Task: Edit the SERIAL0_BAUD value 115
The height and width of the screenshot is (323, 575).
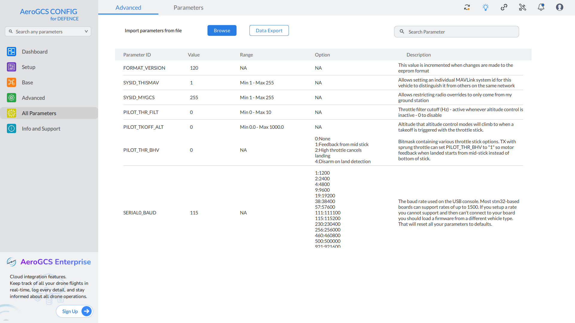Action: (x=194, y=213)
